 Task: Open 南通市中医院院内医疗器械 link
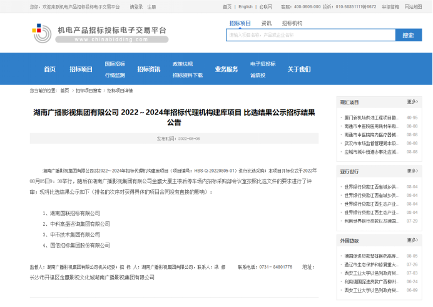[x=372, y=135]
